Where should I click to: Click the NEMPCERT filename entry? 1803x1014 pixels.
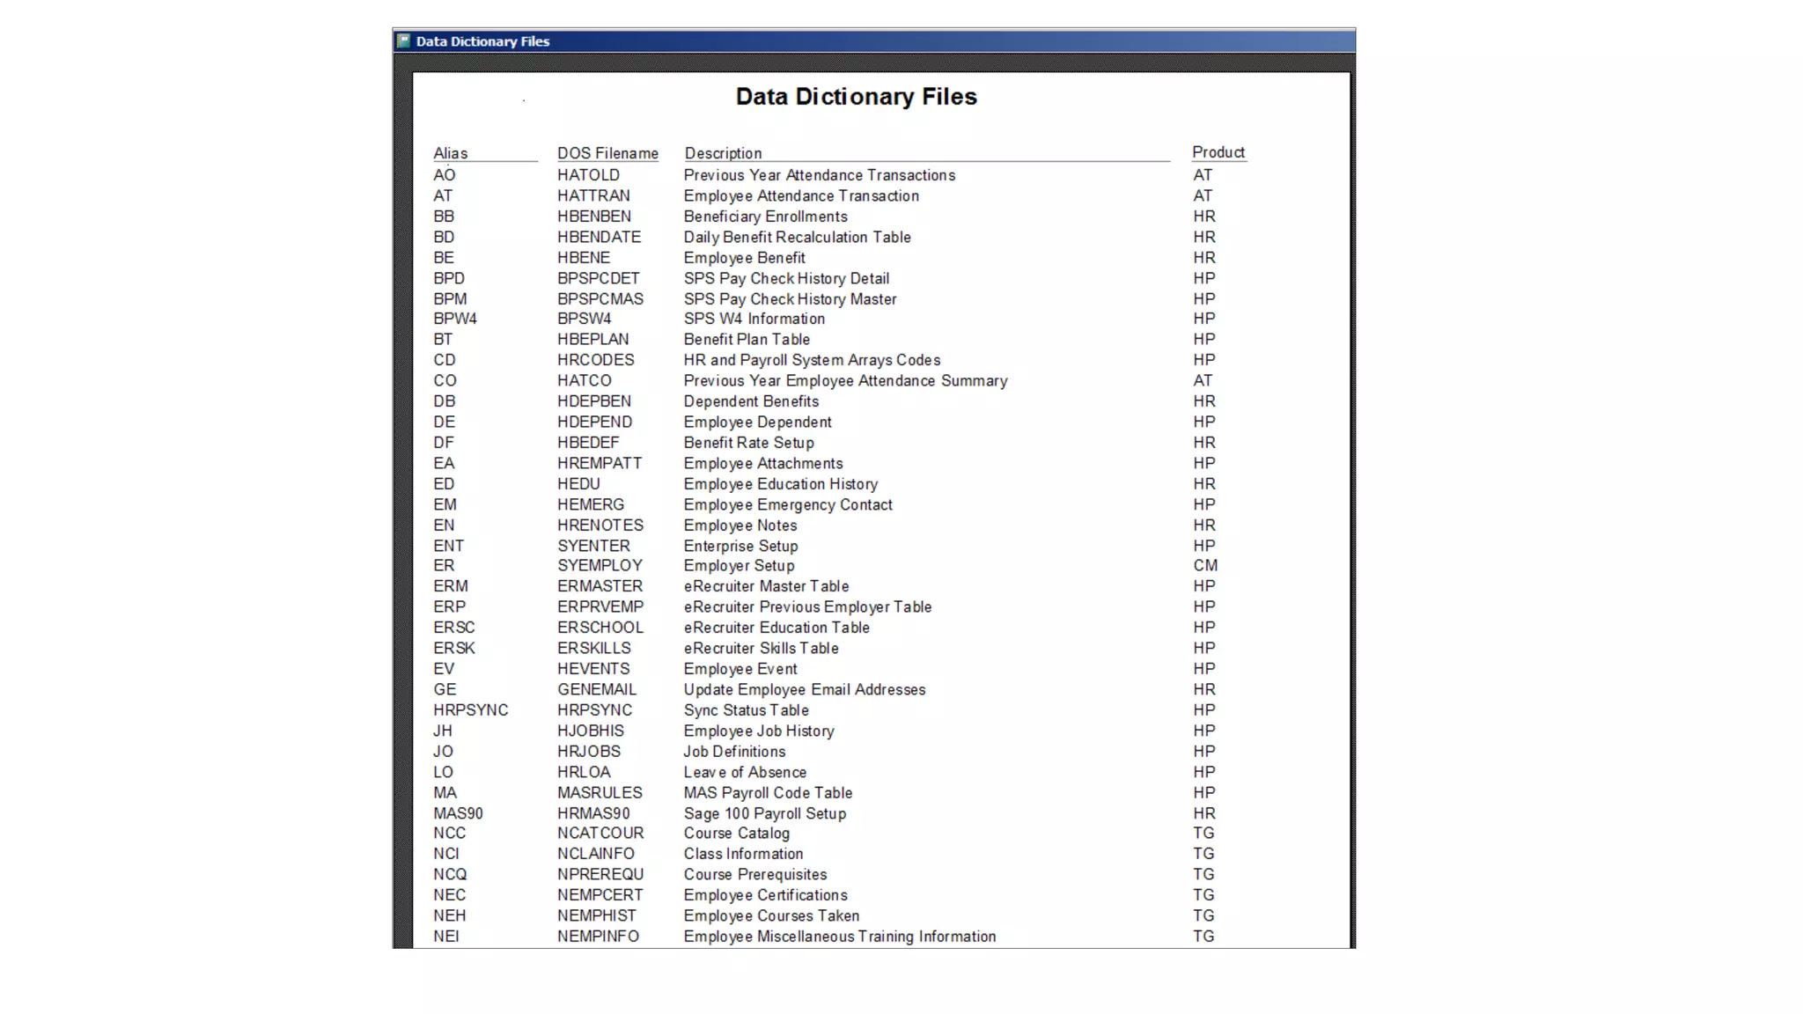point(600,895)
